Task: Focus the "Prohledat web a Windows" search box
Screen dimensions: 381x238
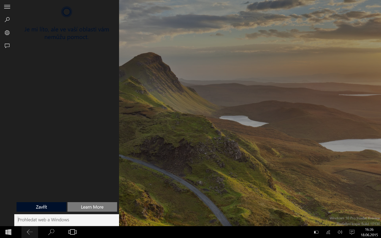Action: click(x=67, y=220)
